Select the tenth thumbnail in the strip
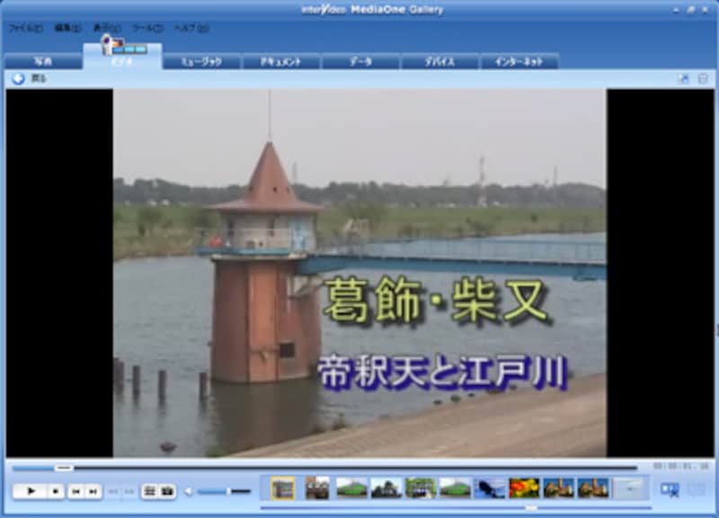 [x=592, y=488]
